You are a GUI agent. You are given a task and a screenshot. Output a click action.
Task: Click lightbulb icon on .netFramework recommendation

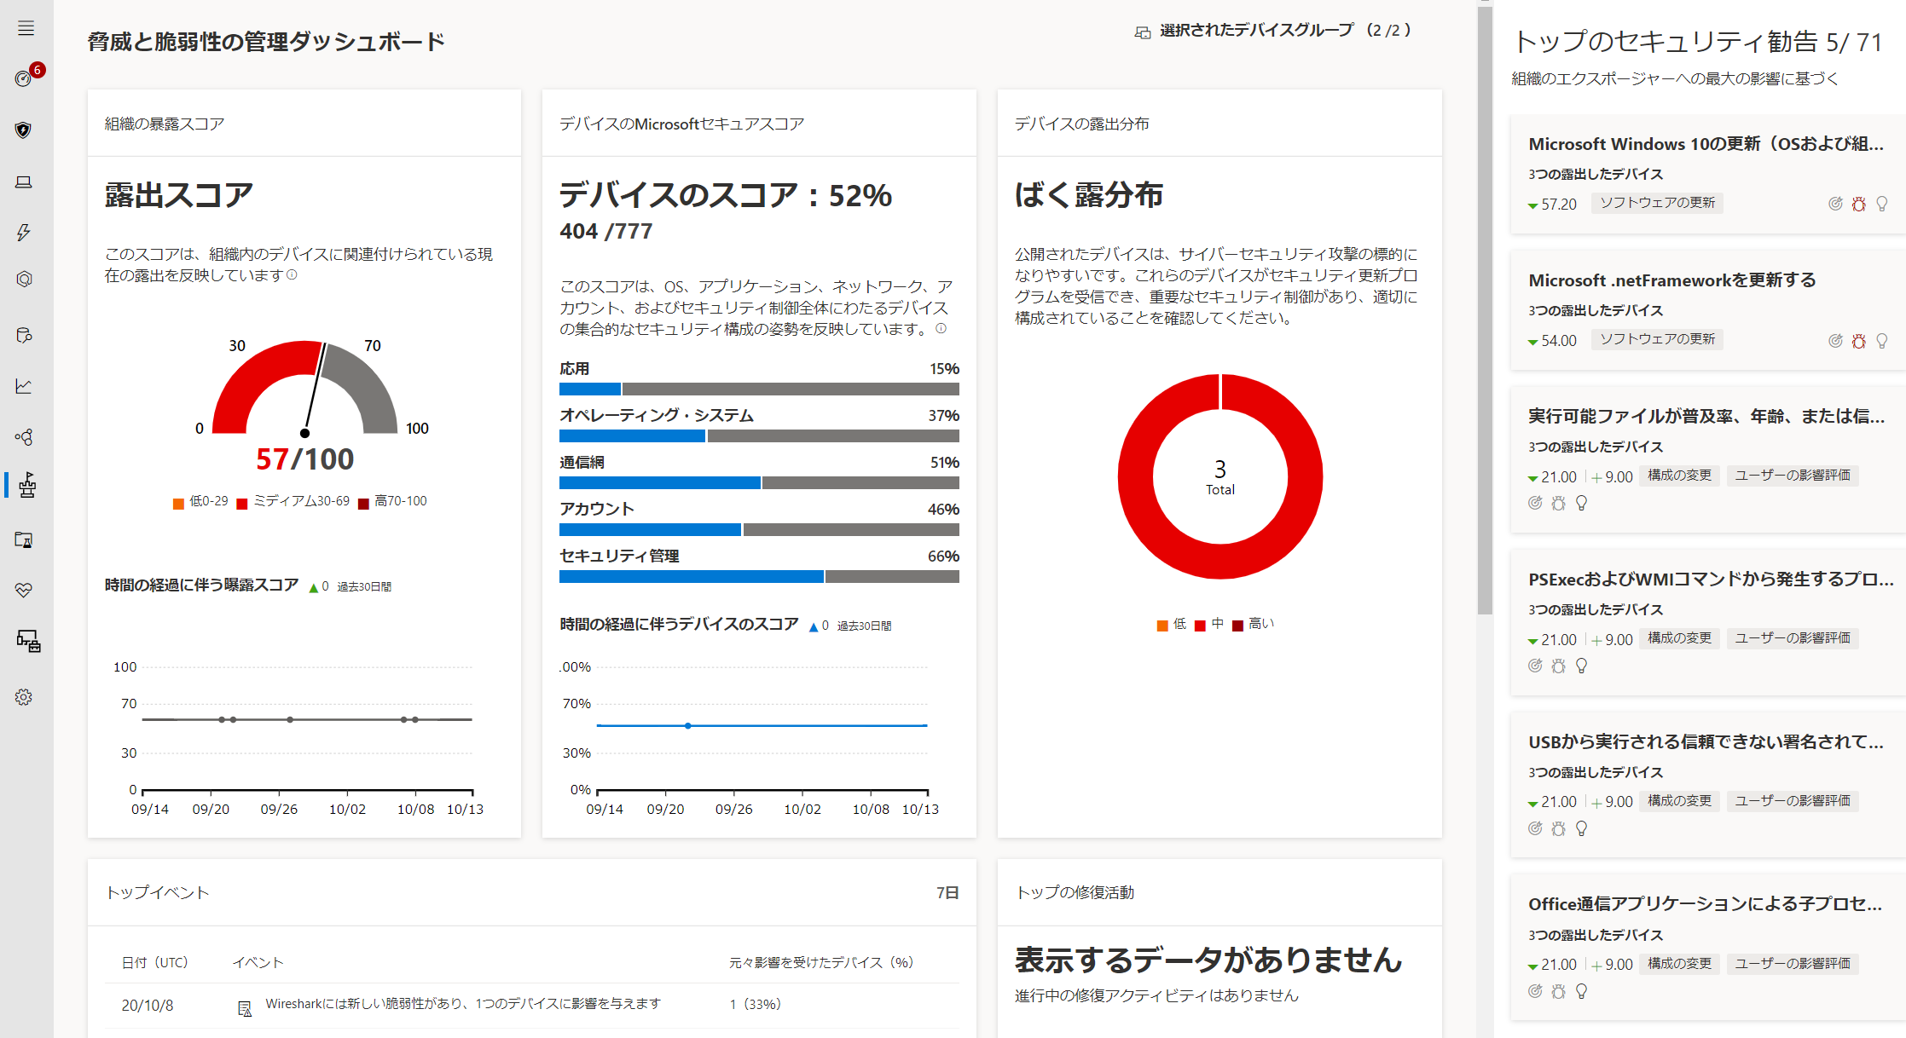[1881, 341]
